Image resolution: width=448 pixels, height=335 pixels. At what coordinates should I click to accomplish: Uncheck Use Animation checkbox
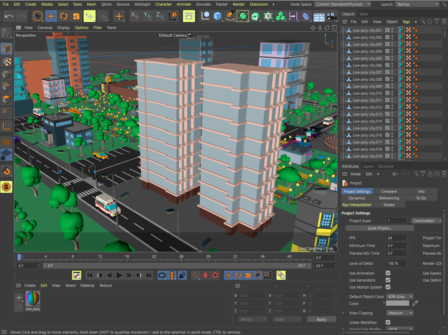[388, 273]
